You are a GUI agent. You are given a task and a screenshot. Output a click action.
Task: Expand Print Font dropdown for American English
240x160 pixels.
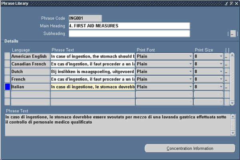[190, 56]
